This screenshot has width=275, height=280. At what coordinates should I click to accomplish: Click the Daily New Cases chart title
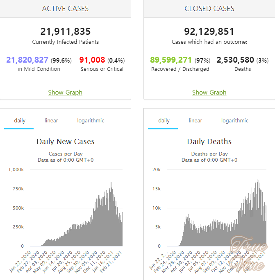click(x=65, y=142)
